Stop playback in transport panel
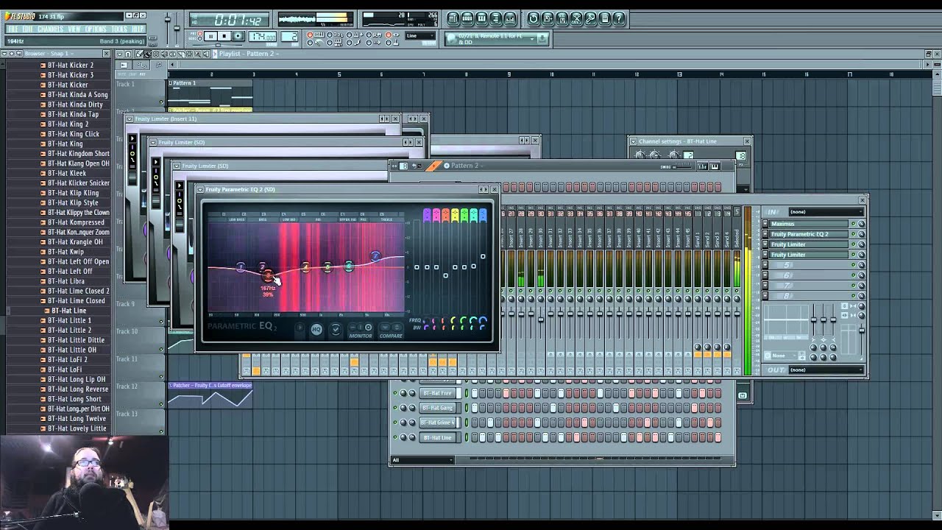Image resolution: width=942 pixels, height=530 pixels. coord(224,36)
